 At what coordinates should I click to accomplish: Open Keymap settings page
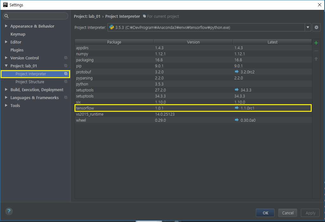pyautogui.click(x=18, y=34)
